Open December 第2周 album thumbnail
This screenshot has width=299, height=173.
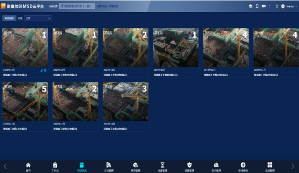click(125, 48)
